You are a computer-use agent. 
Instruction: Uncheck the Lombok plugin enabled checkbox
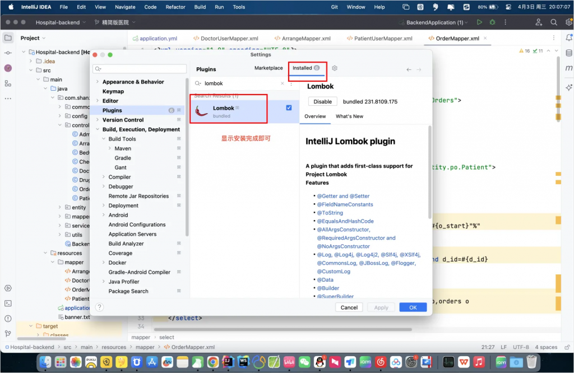[x=289, y=108]
